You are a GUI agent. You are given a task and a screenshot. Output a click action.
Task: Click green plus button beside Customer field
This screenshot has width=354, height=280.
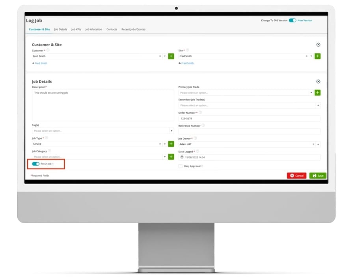(x=171, y=56)
